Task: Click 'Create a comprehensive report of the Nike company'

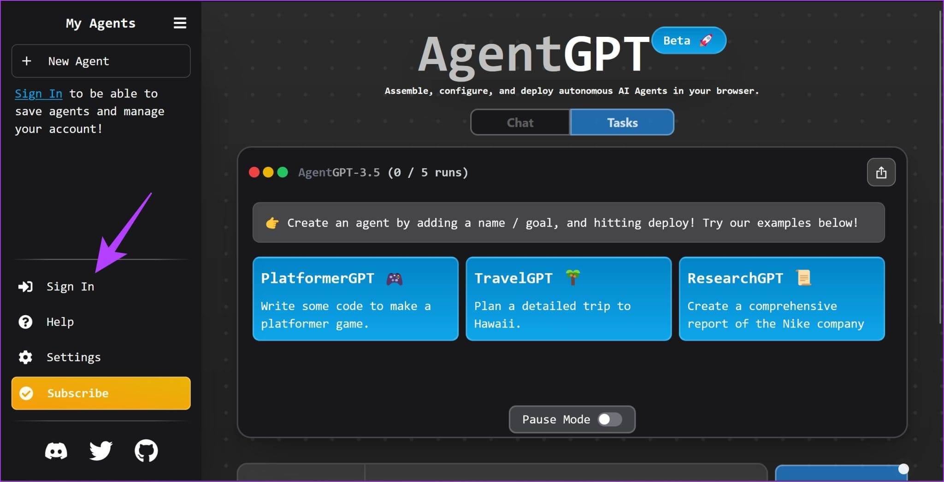Action: tap(776, 315)
